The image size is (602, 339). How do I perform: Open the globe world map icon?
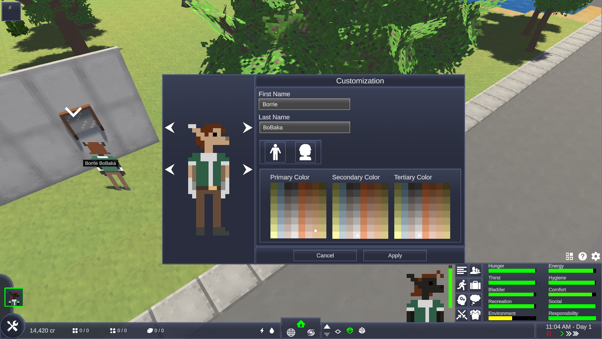tap(291, 332)
